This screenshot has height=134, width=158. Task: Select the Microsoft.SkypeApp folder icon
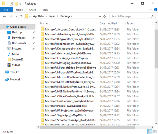(42, 115)
